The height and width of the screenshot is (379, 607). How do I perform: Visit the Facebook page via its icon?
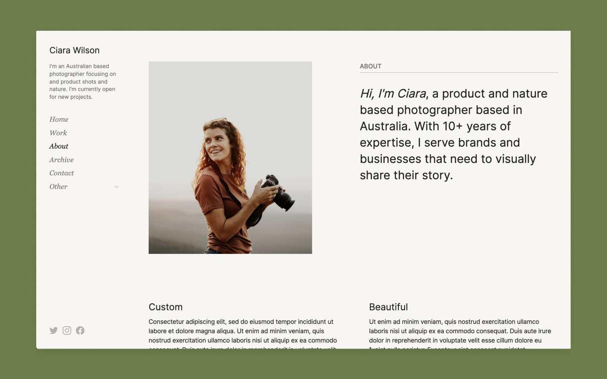pos(80,331)
